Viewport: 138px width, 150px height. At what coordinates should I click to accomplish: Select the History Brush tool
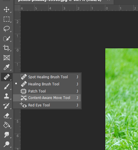pyautogui.click(x=6, y=106)
